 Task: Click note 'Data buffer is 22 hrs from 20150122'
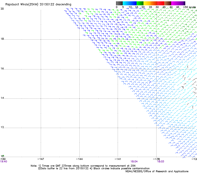coord(65,168)
